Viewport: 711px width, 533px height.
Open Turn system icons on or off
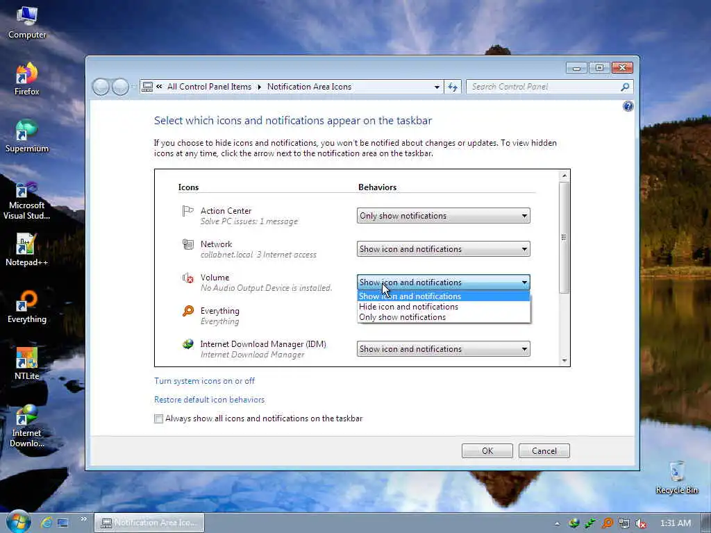tap(205, 381)
